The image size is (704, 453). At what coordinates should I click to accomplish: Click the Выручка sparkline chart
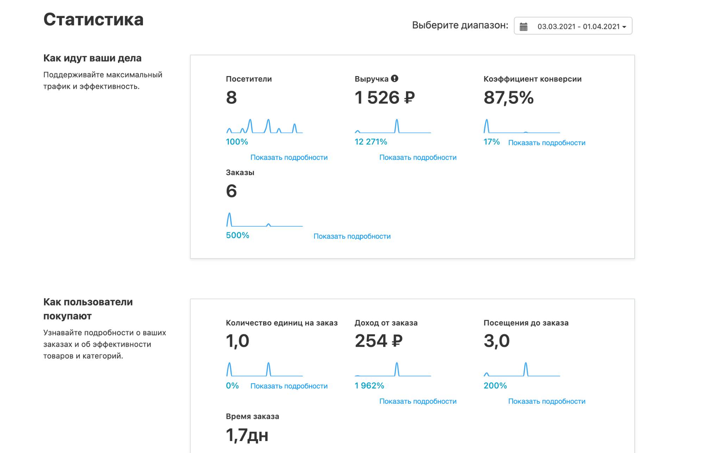coord(393,126)
